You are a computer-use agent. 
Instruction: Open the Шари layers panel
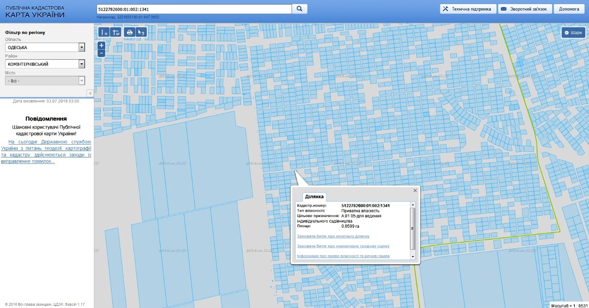572,33
